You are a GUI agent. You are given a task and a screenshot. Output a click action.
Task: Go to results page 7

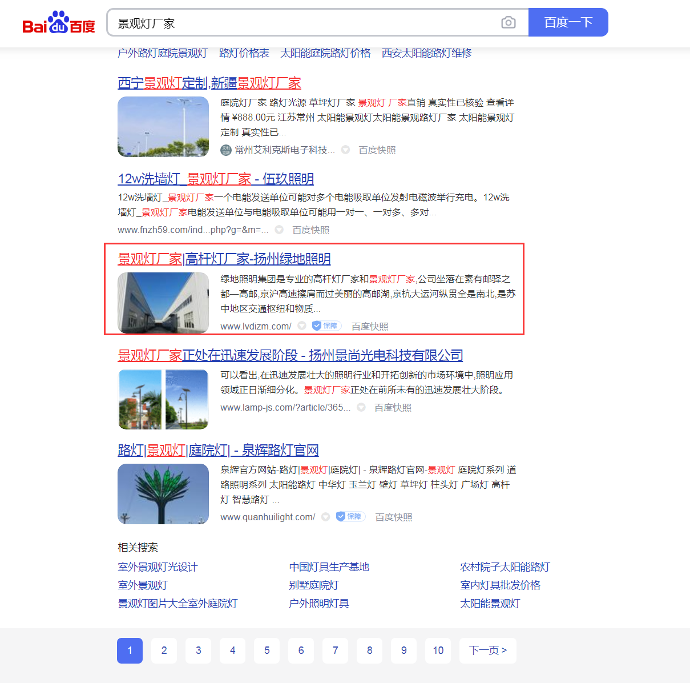(x=335, y=650)
